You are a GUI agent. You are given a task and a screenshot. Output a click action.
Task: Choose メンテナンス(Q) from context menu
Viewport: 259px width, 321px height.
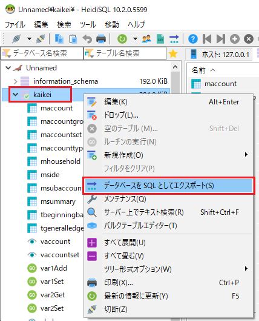[x=169, y=199]
